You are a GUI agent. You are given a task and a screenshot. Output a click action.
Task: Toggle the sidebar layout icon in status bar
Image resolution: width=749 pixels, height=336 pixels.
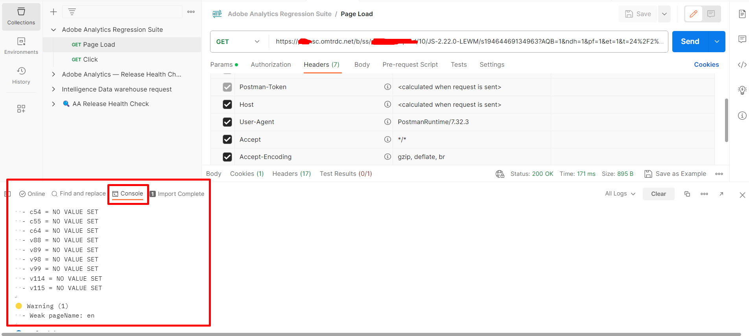tap(7, 194)
